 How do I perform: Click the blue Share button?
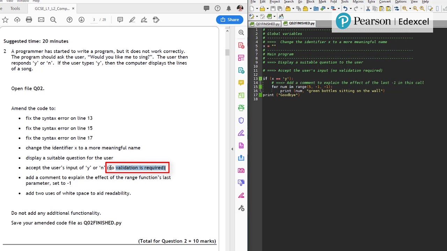pyautogui.click(x=229, y=20)
